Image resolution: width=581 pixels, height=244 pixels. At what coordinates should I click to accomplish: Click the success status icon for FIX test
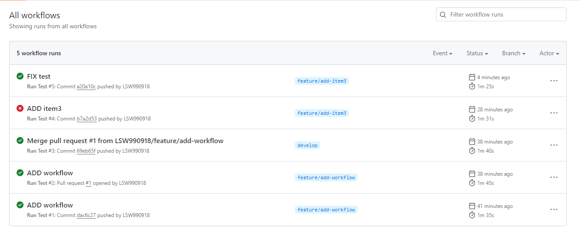click(20, 76)
